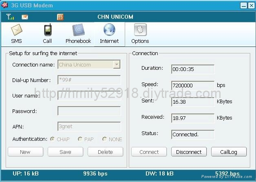Click the Status field showing Connected.
This screenshot has width=256, height=182.
coord(193,134)
